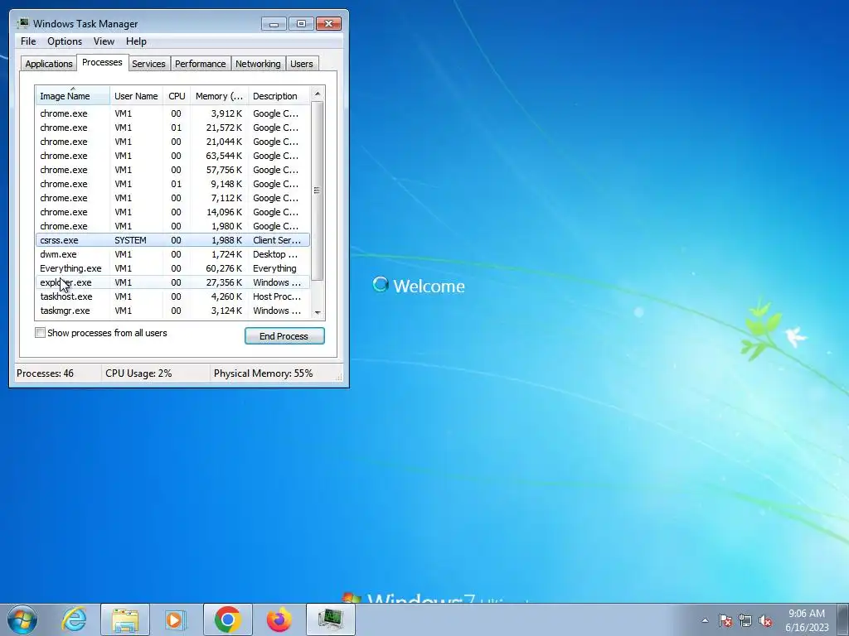The height and width of the screenshot is (636, 849).
Task: Select chrome.exe using 7,112 K memory
Action: tap(172, 198)
